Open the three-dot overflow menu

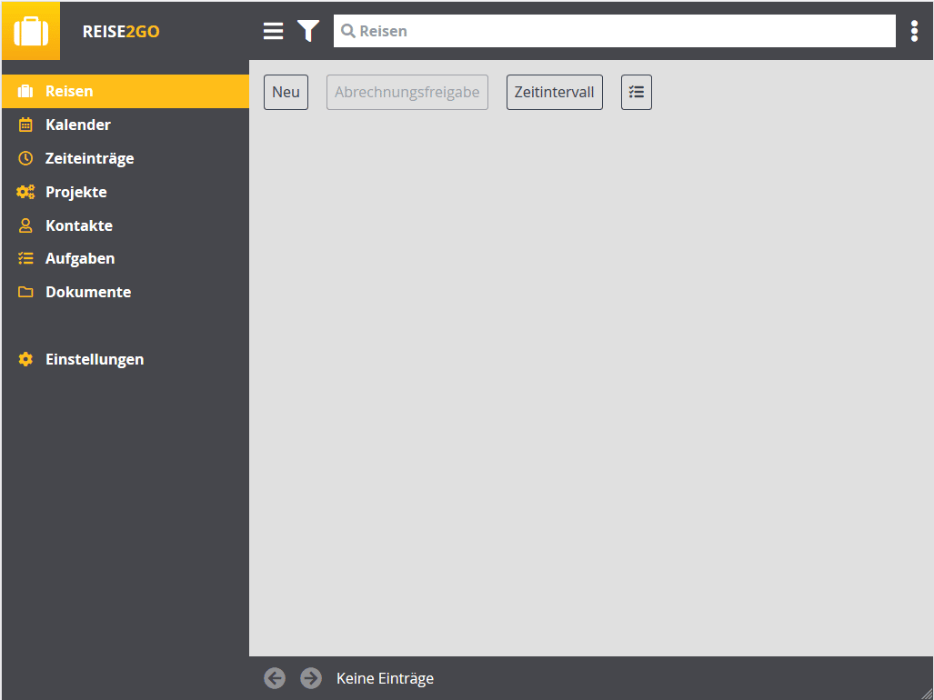(x=914, y=31)
